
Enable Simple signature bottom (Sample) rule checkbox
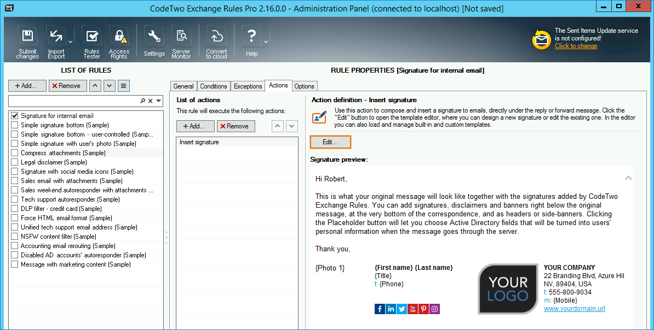pyautogui.click(x=15, y=125)
